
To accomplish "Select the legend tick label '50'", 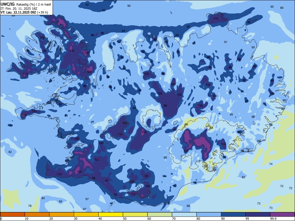I will pos(124,219).
